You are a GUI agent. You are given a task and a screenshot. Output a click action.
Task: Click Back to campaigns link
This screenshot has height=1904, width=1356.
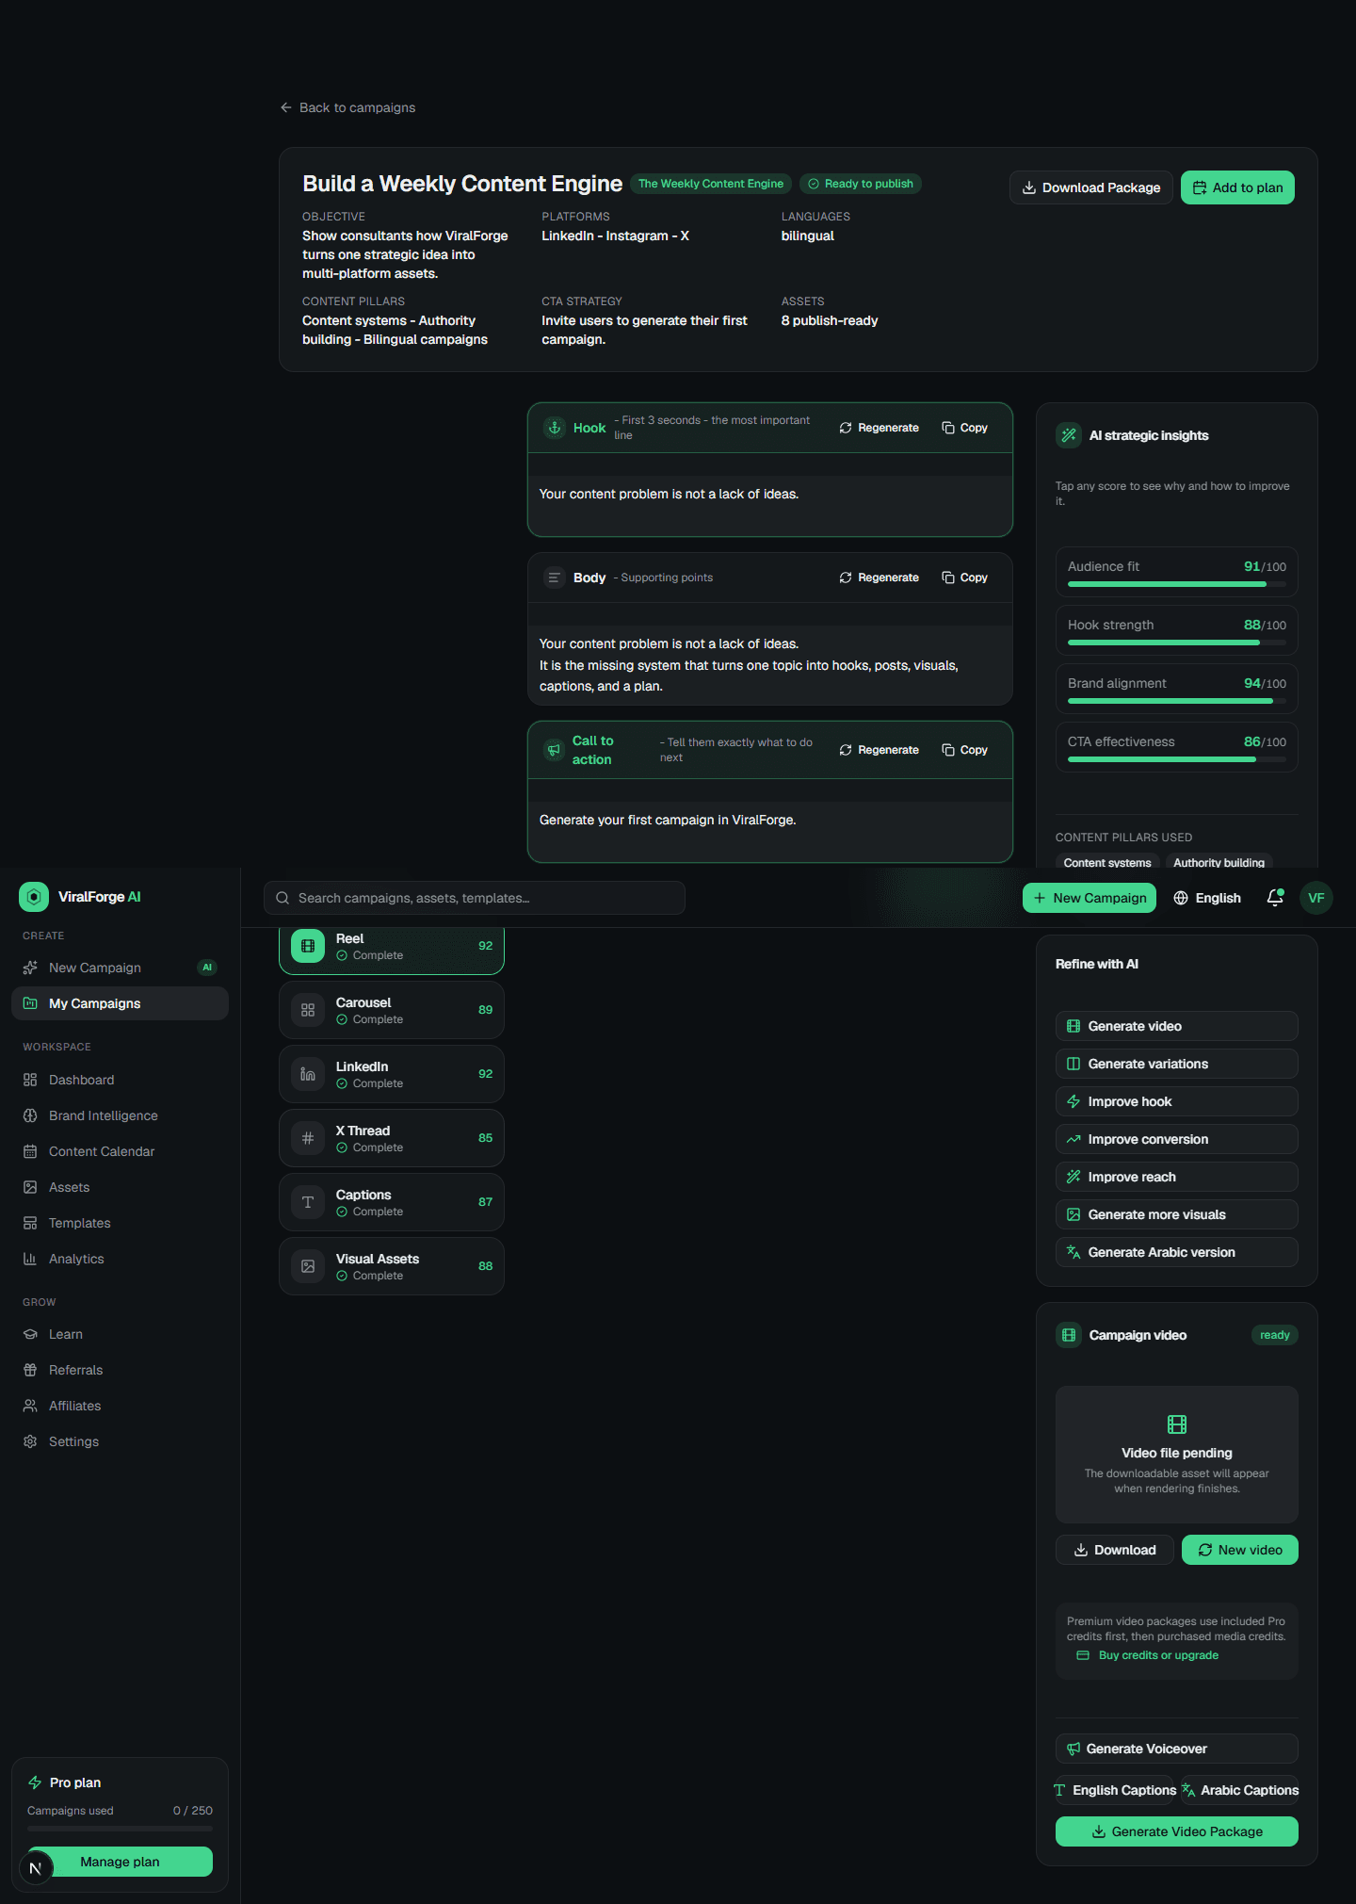[347, 107]
